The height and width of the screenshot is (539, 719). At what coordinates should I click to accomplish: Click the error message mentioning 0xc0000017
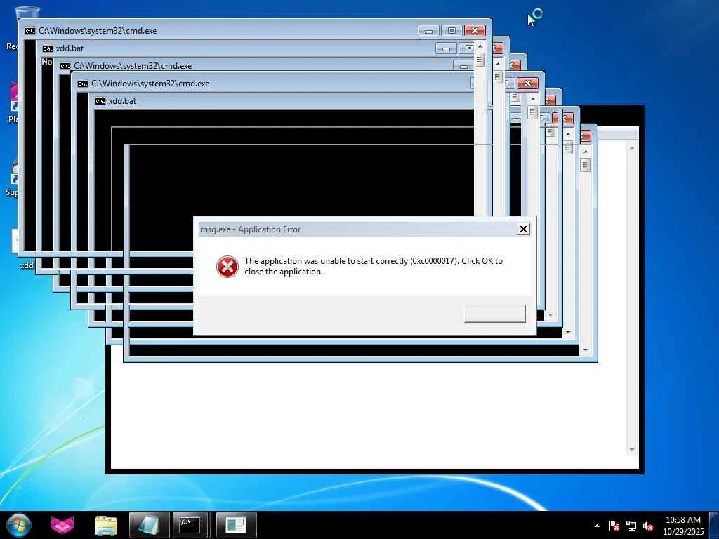pos(374,266)
